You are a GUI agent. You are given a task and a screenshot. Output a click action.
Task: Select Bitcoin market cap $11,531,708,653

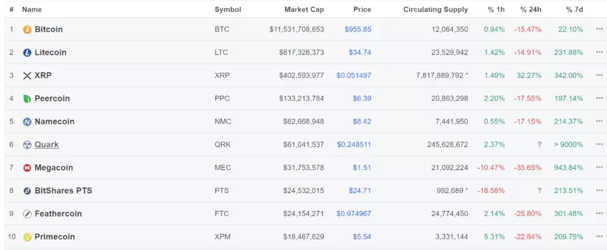point(297,29)
